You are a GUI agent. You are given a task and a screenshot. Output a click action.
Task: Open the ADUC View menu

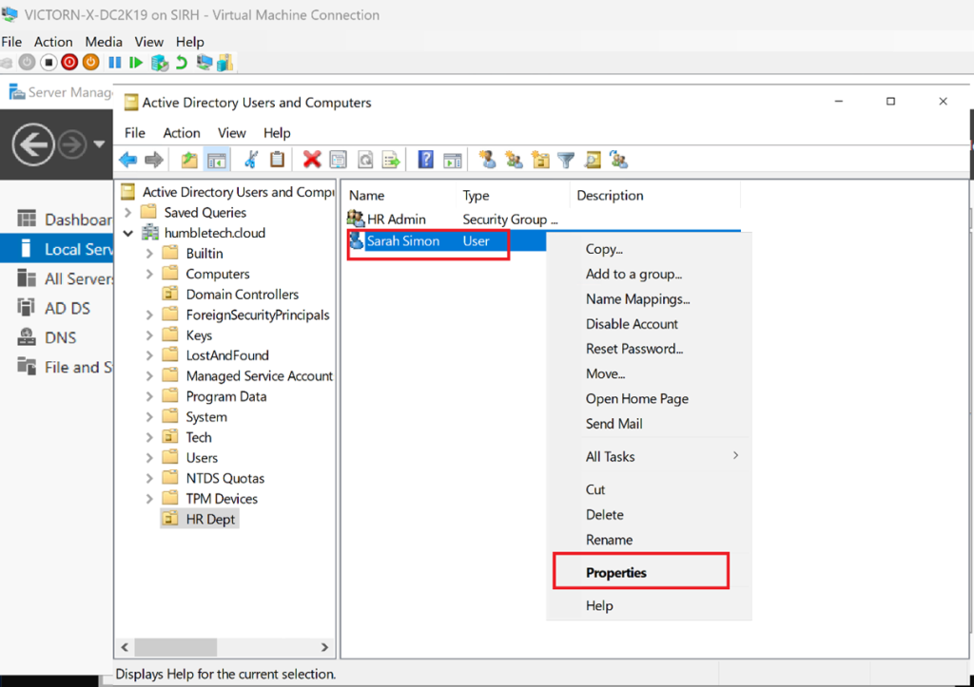(232, 133)
